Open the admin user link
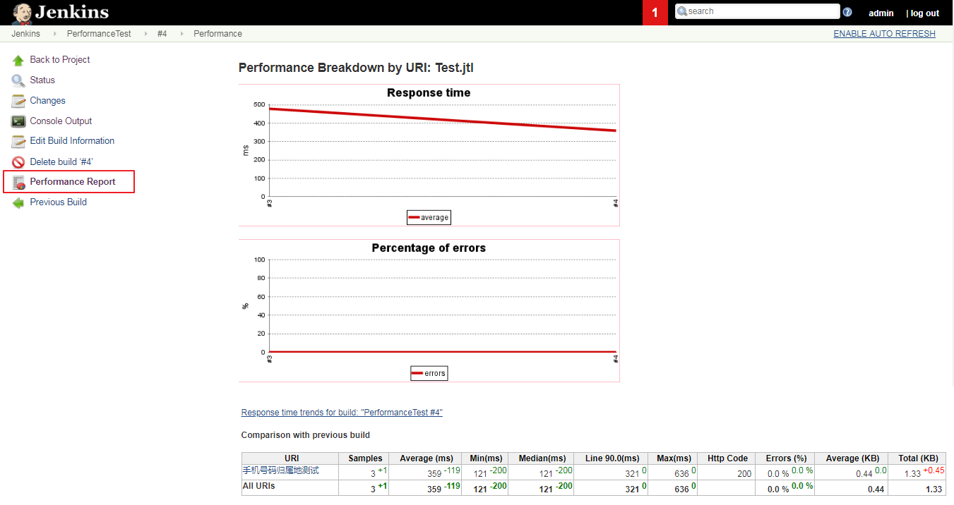This screenshot has height=505, width=954. [x=881, y=13]
